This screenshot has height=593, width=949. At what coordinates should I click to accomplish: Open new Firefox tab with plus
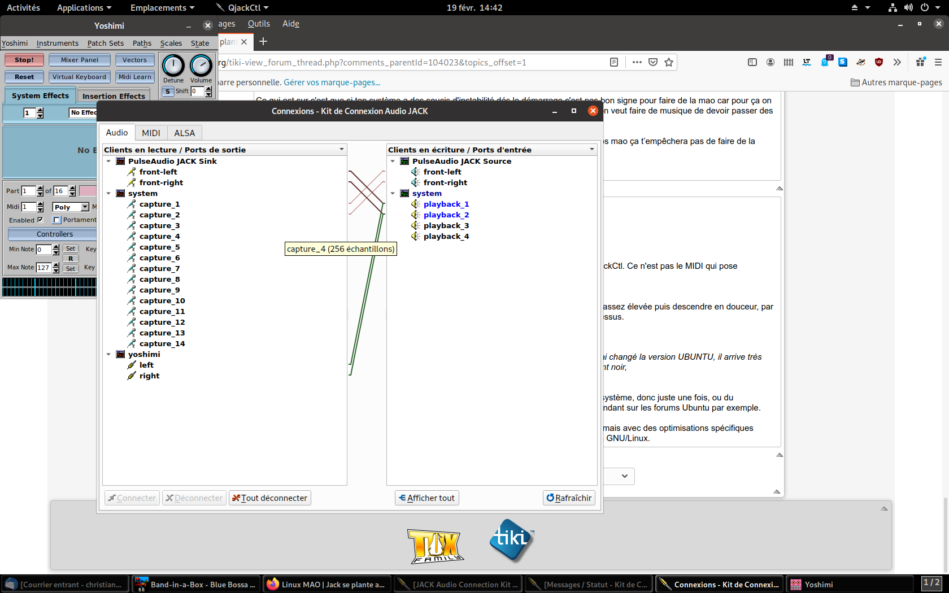[263, 41]
